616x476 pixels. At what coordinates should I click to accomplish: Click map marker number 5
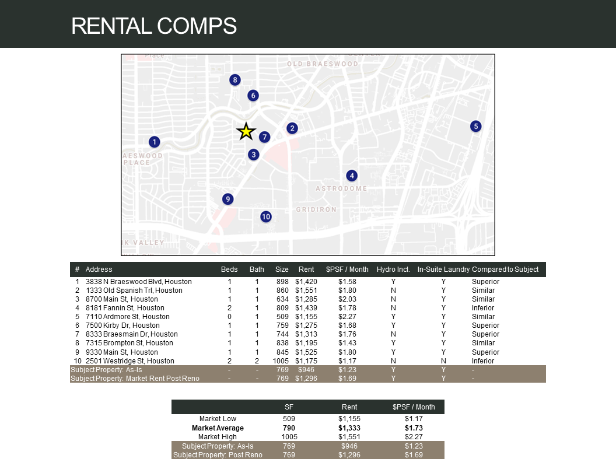coord(476,126)
